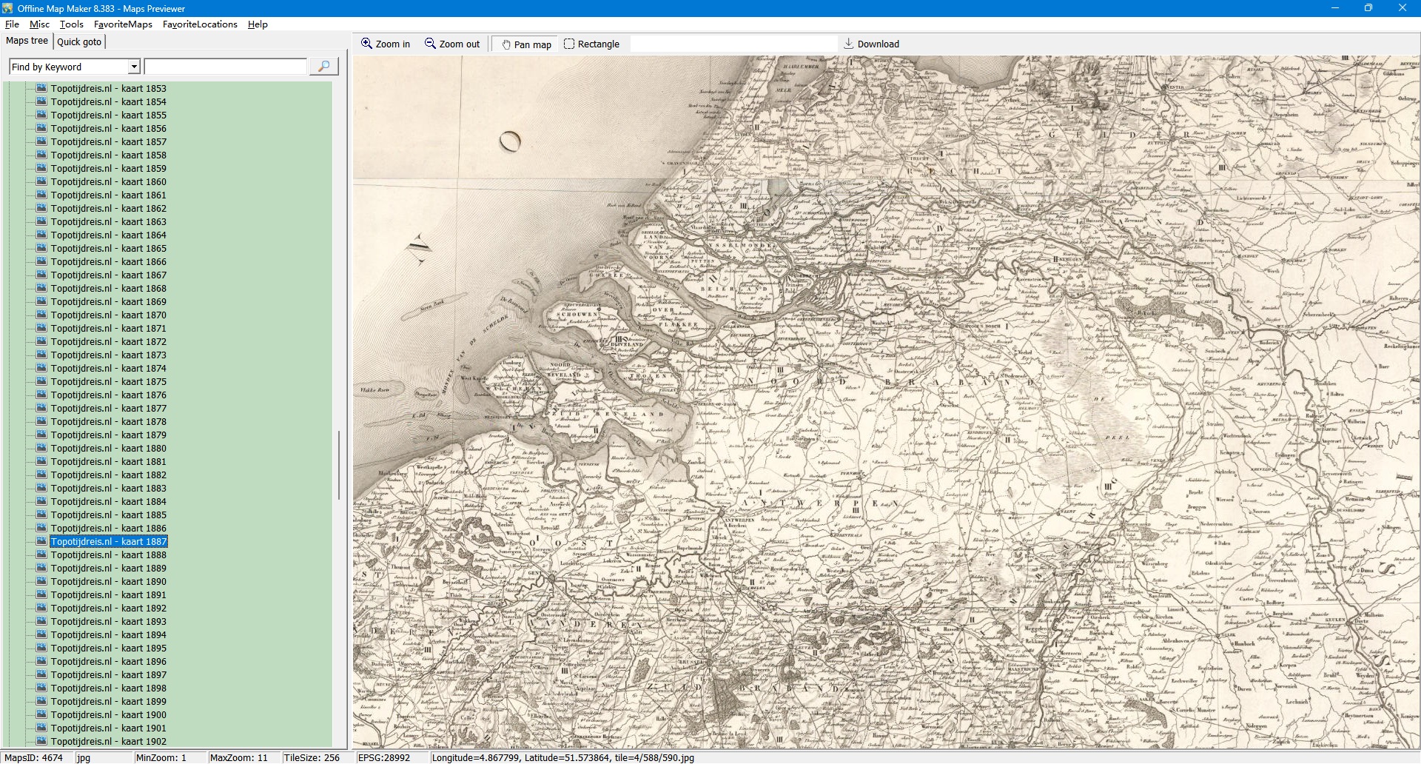The image size is (1421, 764).
Task: Click map icon beside kaart 1860
Action: [41, 181]
